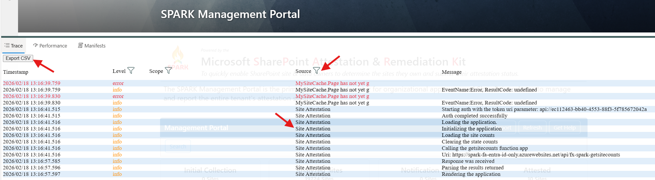Click the Timestamp column header
The image size is (655, 180).
point(16,72)
